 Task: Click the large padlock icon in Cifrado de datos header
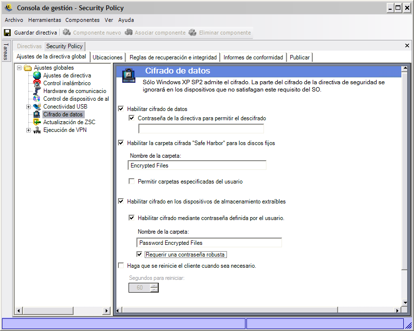tap(129, 75)
